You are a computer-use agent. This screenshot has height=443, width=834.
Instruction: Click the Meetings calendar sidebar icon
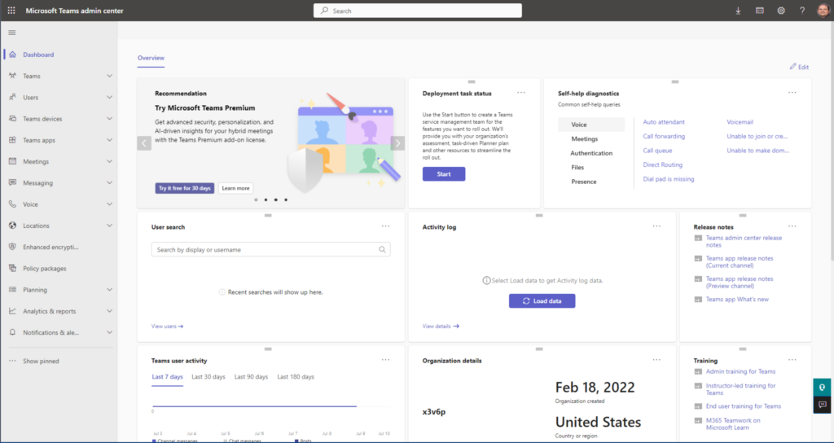pos(12,161)
